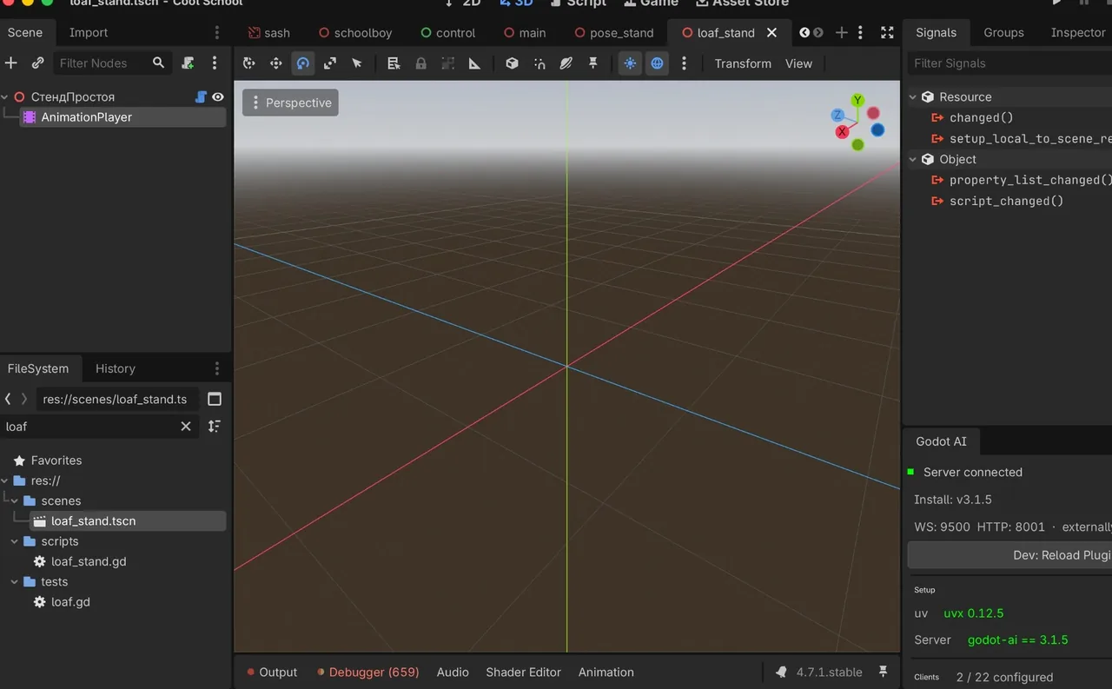Group the selected node's children

click(447, 63)
